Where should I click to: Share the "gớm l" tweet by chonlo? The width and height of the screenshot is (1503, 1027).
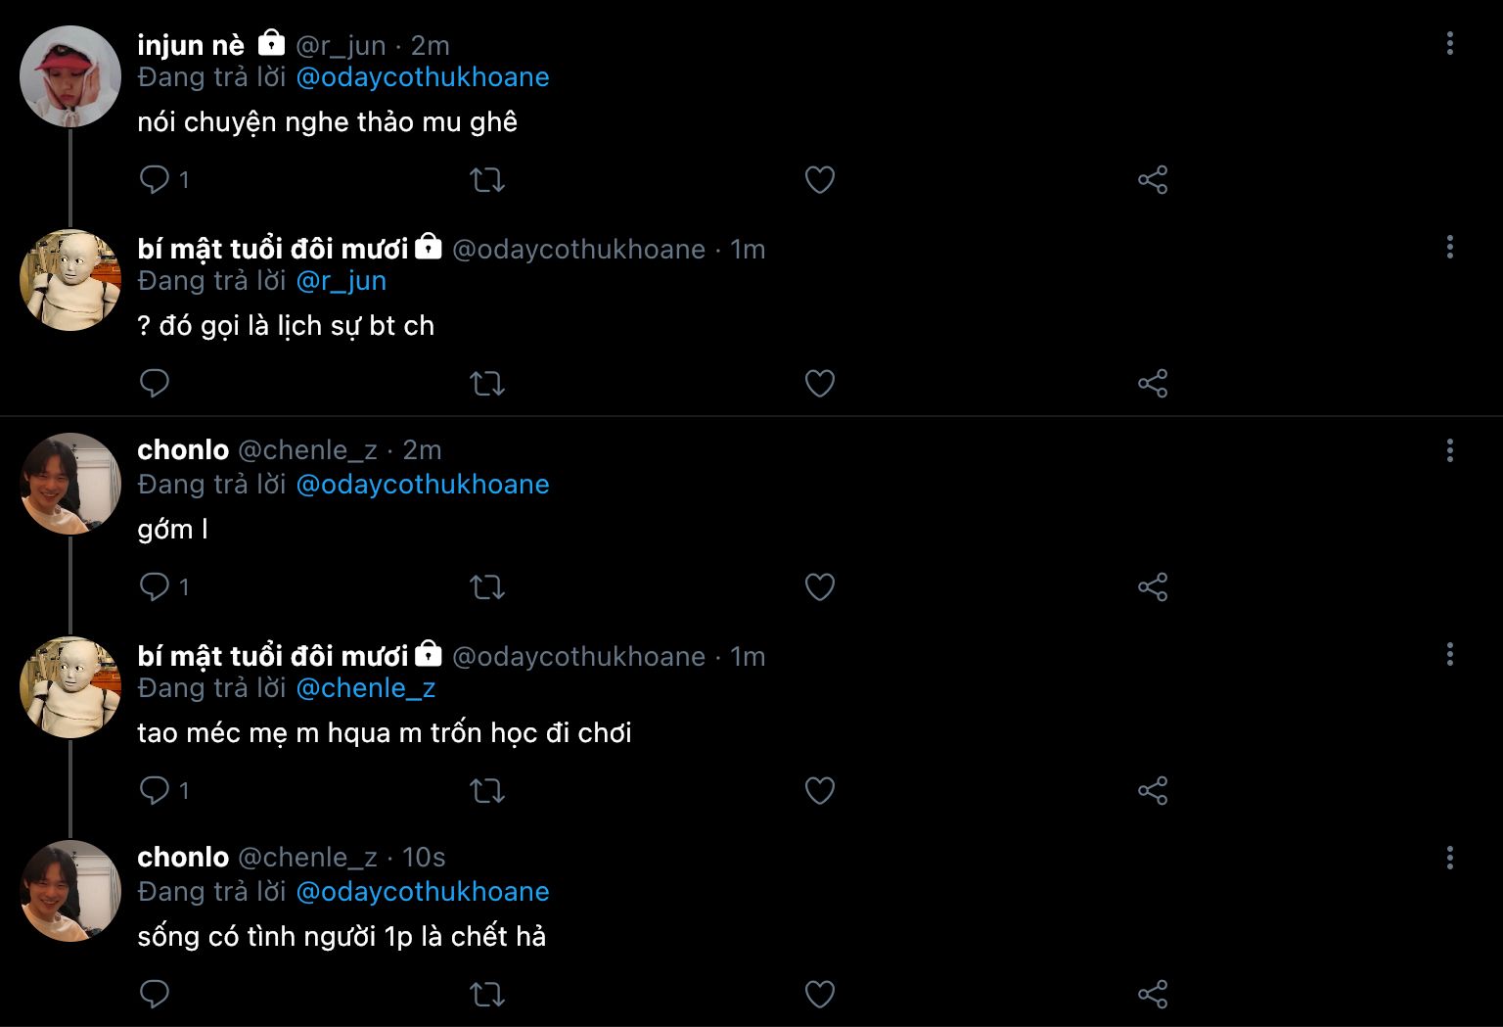coord(1153,587)
